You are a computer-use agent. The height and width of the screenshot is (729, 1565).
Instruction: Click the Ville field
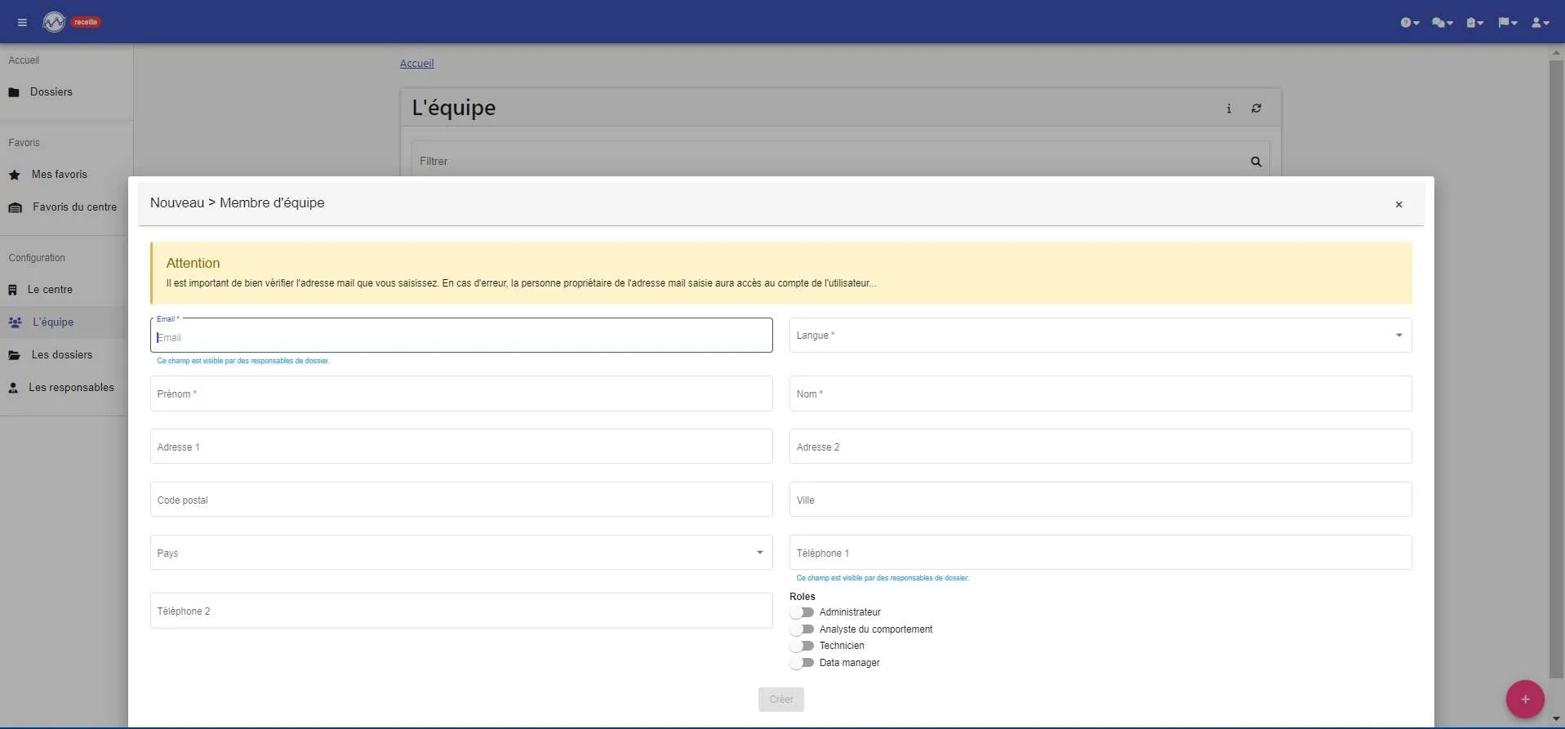click(x=1100, y=500)
